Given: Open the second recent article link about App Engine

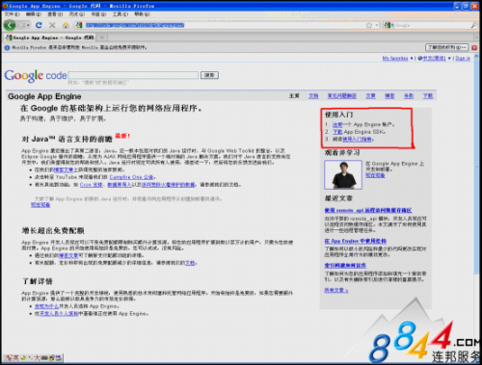Looking at the screenshot, I should pos(356,241).
